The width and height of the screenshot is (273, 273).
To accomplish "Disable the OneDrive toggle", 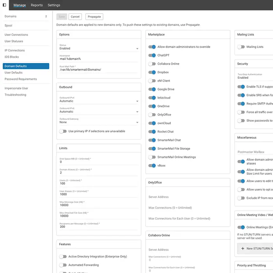I will coord(152,106).
